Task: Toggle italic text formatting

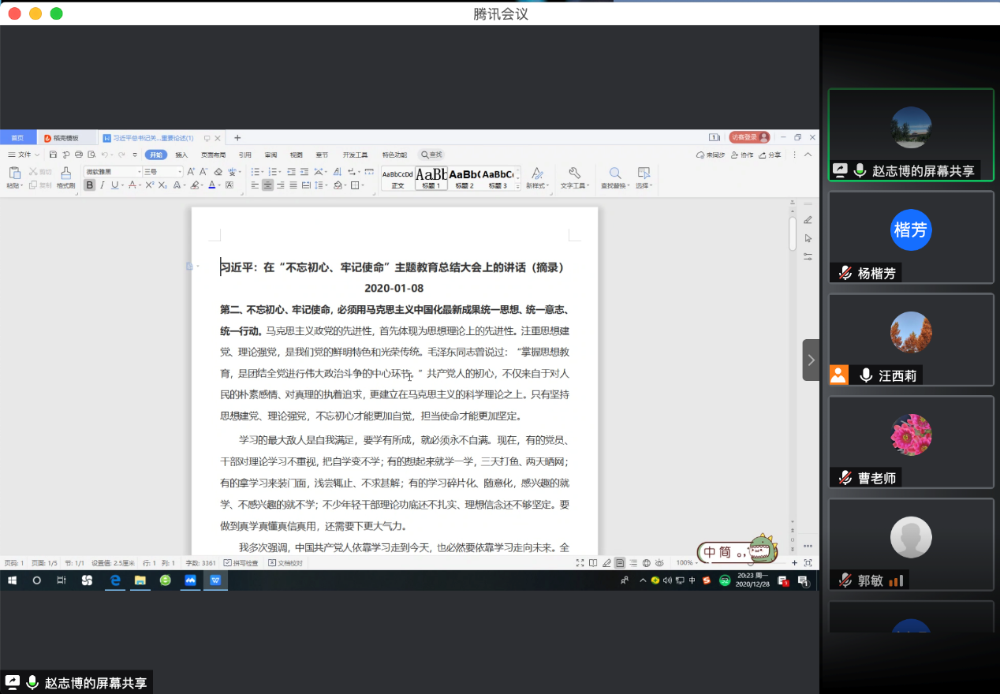Action: point(102,185)
